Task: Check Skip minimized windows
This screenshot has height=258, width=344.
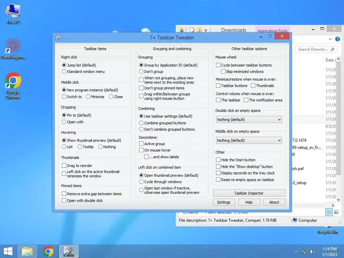Action: pos(243,72)
